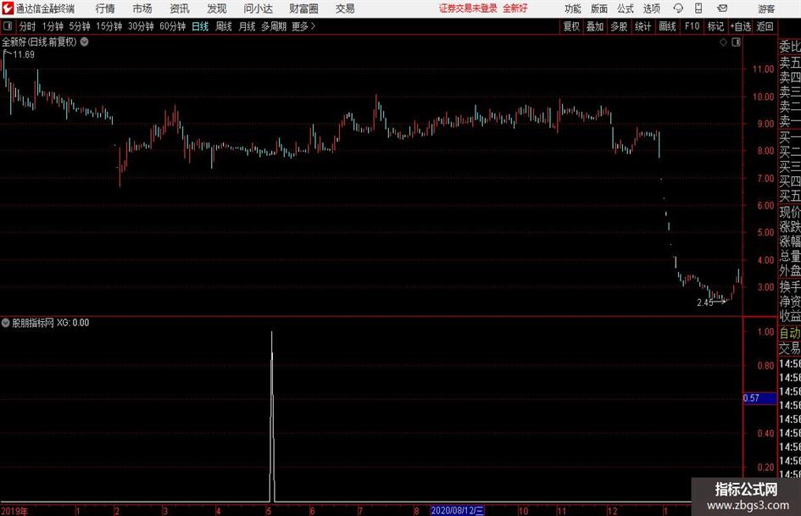Open the 功能 menu

click(x=573, y=8)
